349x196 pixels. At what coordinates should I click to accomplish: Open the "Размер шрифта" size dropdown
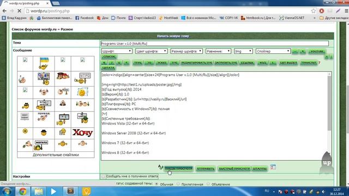(186, 51)
